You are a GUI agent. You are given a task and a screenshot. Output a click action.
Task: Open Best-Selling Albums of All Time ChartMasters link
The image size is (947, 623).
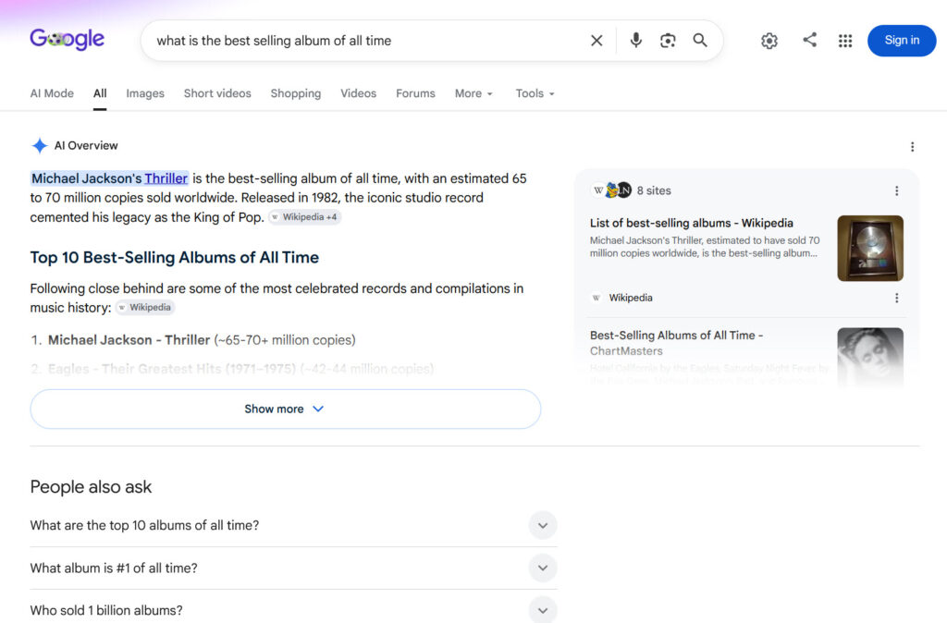[676, 342]
